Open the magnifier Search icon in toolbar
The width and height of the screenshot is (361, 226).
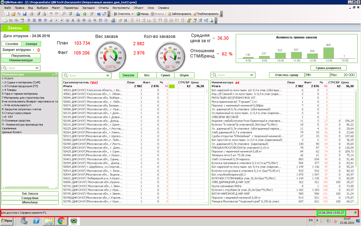click(x=64, y=14)
